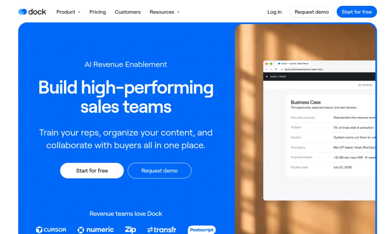Go to the Customers page
The image size is (390, 234).
[128, 12]
